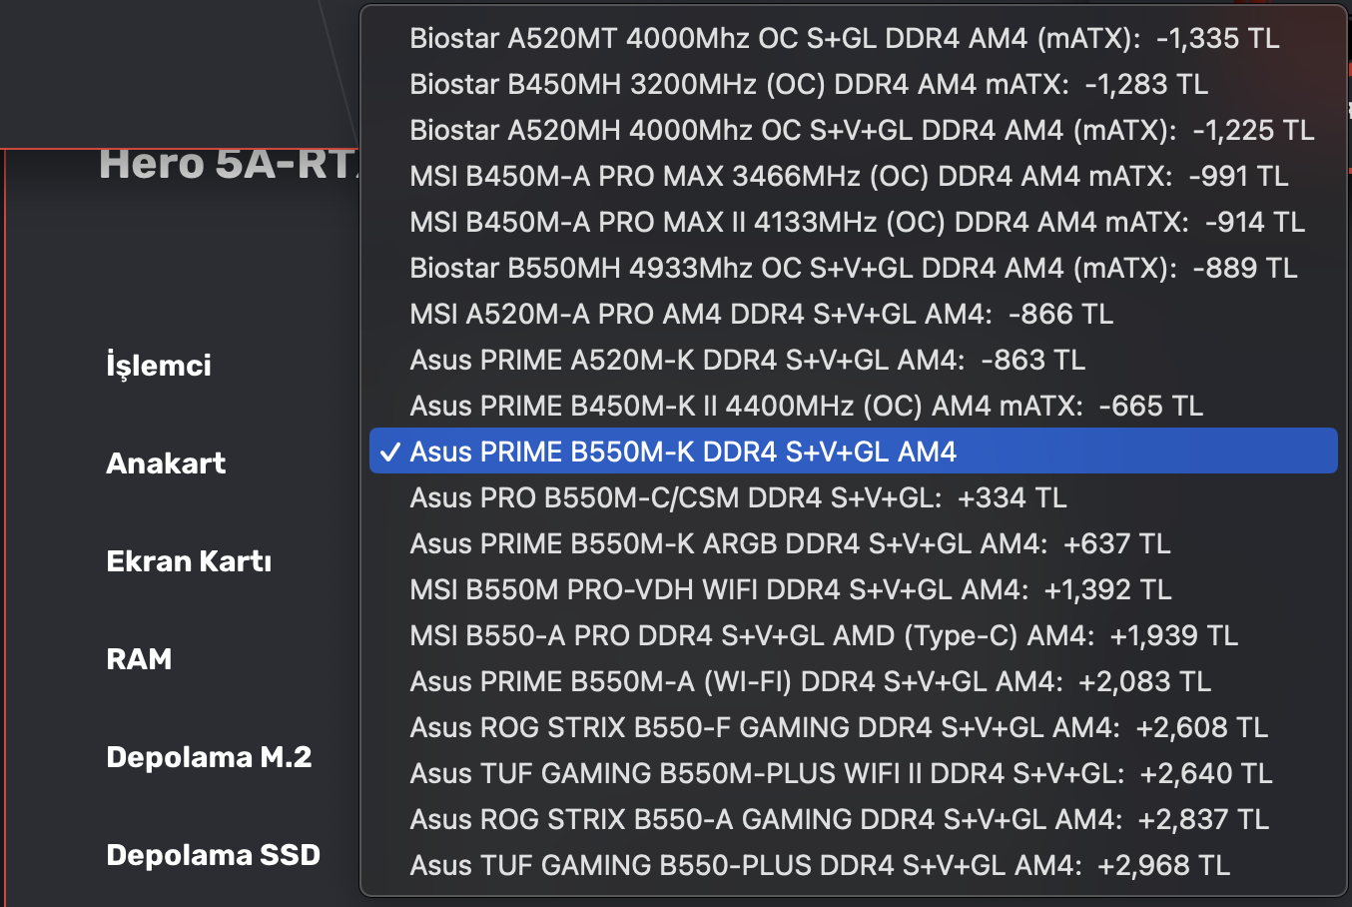The height and width of the screenshot is (907, 1352).
Task: Choose MSI B550-A PRO Type-C option
Action: point(823,635)
